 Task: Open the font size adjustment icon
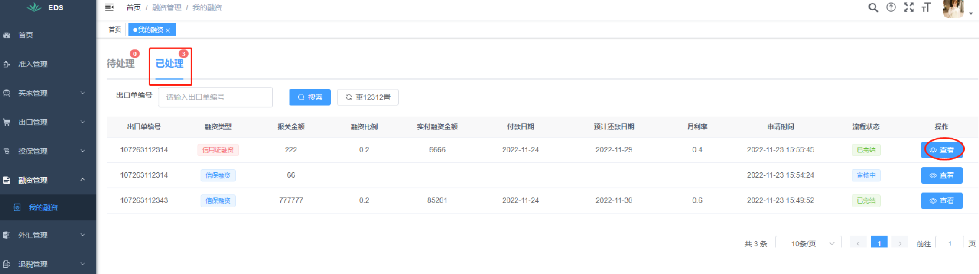pyautogui.click(x=926, y=7)
